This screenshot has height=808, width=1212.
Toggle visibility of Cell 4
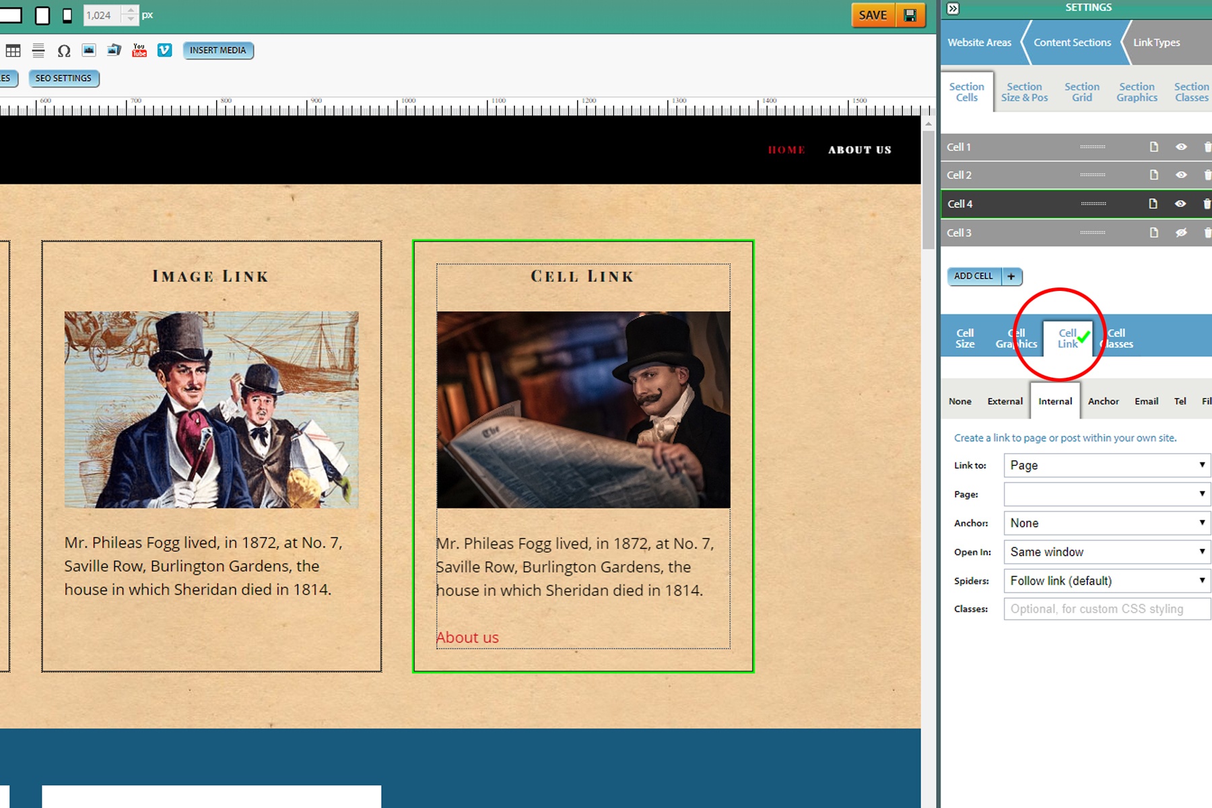(x=1180, y=204)
